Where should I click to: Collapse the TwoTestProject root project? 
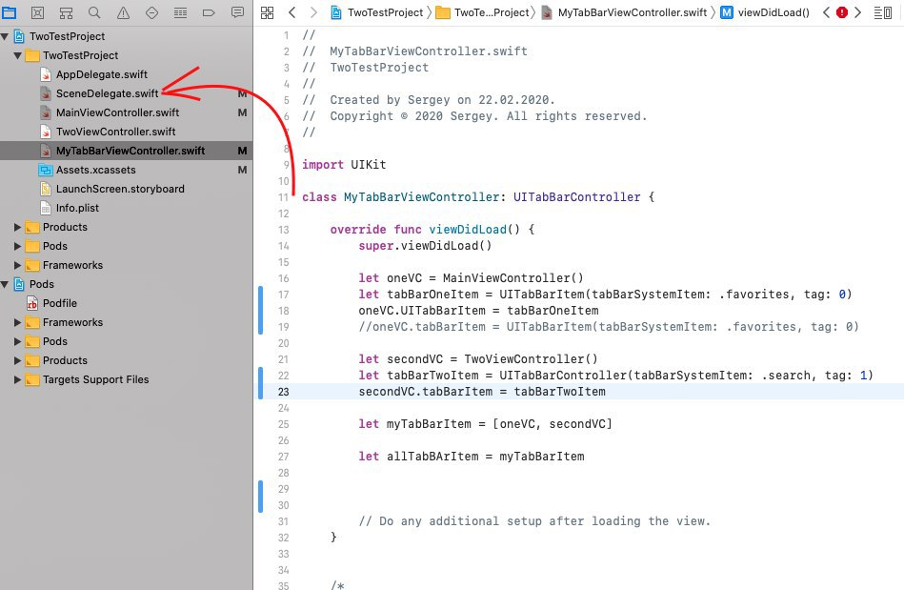(x=5, y=36)
